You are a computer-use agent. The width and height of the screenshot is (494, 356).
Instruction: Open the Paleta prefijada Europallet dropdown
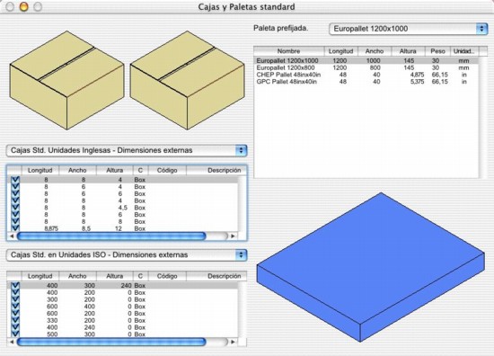(x=408, y=29)
